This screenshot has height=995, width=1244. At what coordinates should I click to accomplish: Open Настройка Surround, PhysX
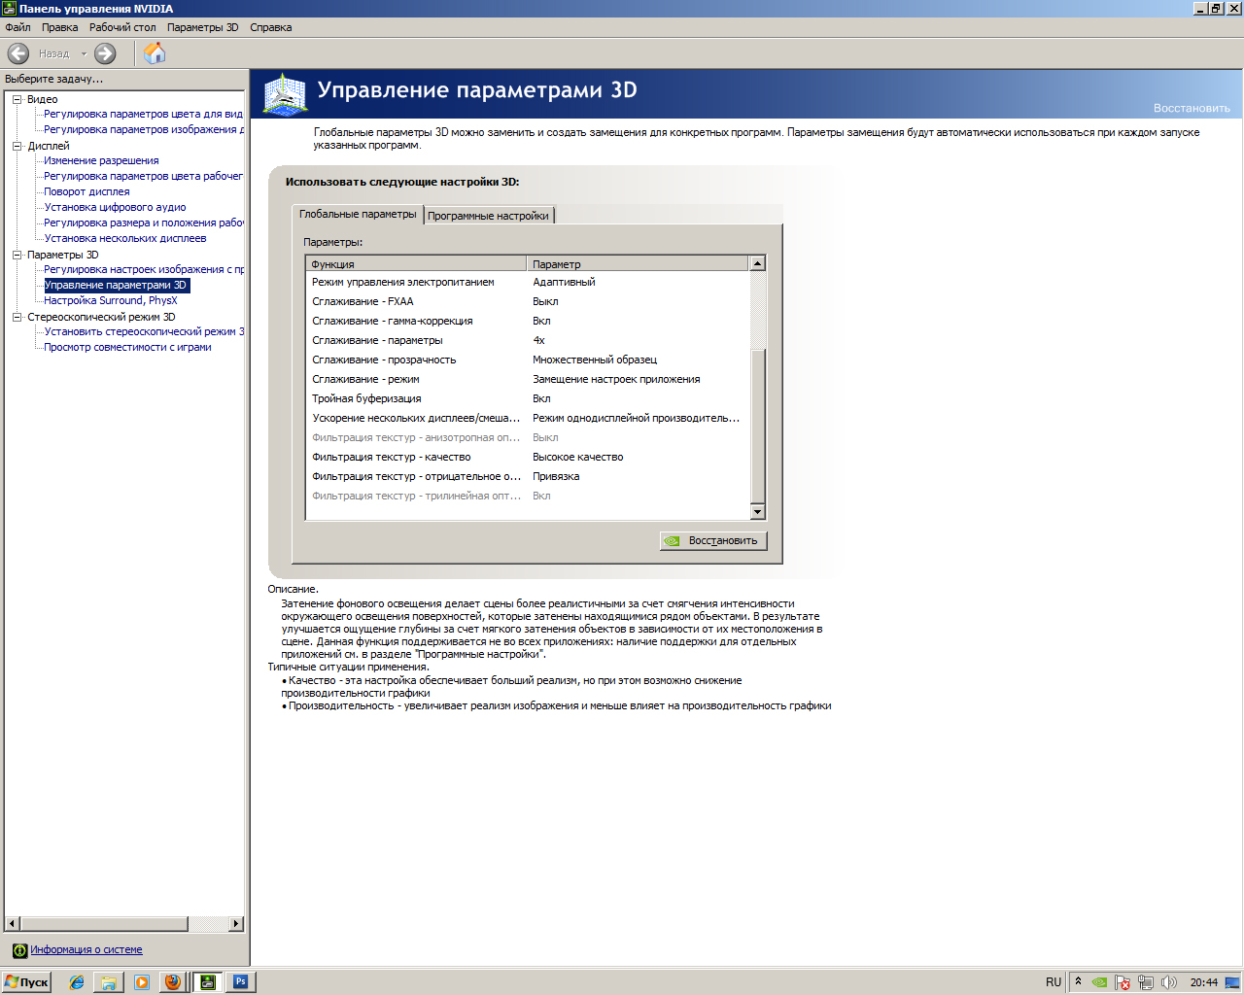(111, 300)
